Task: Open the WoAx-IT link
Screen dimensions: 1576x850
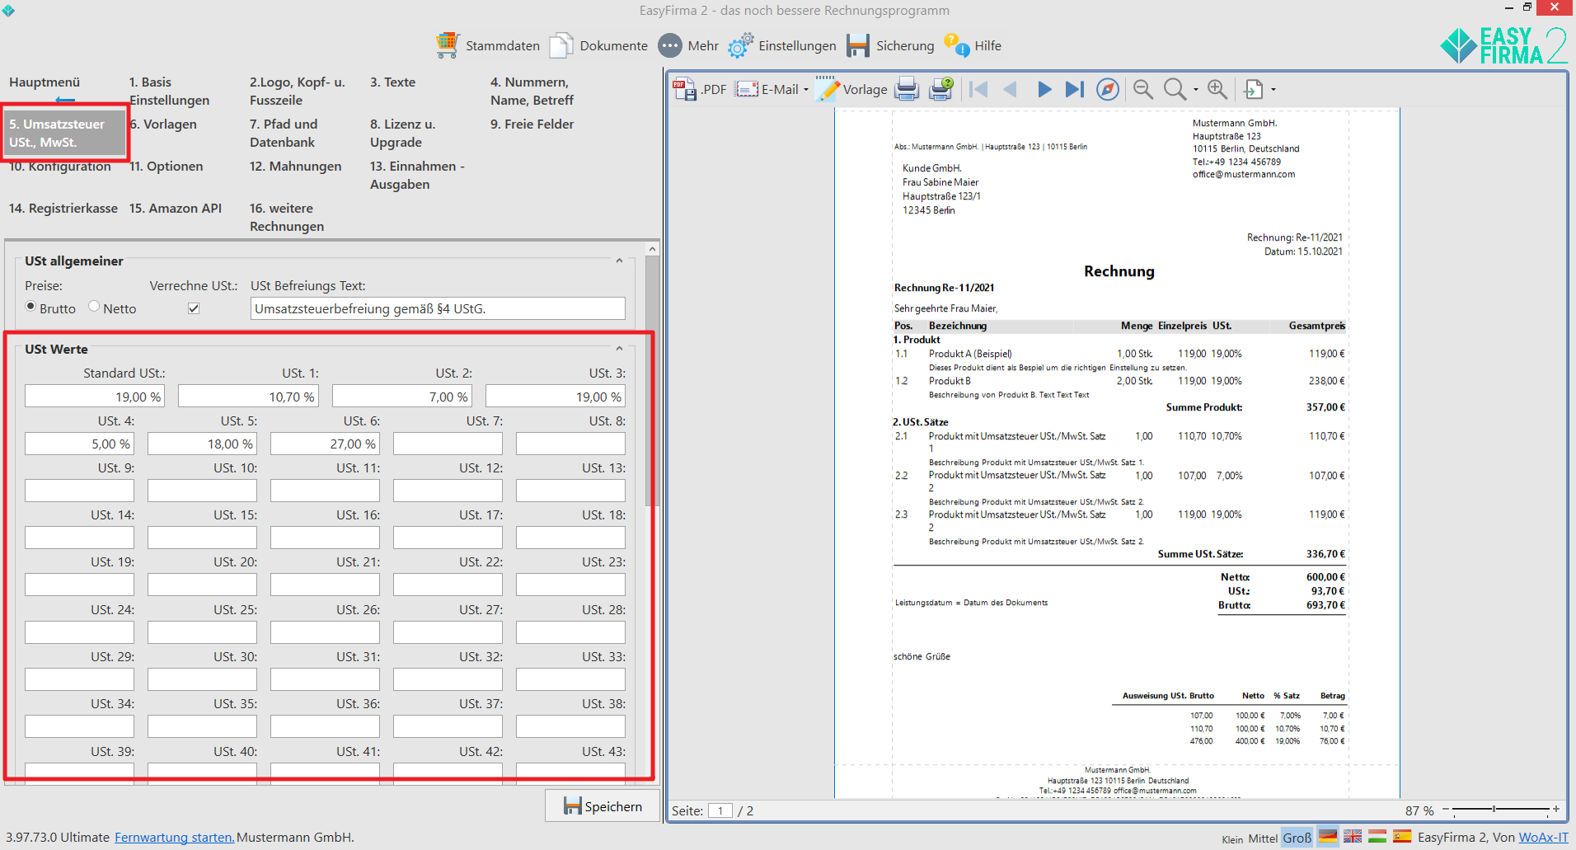Action: [1543, 837]
